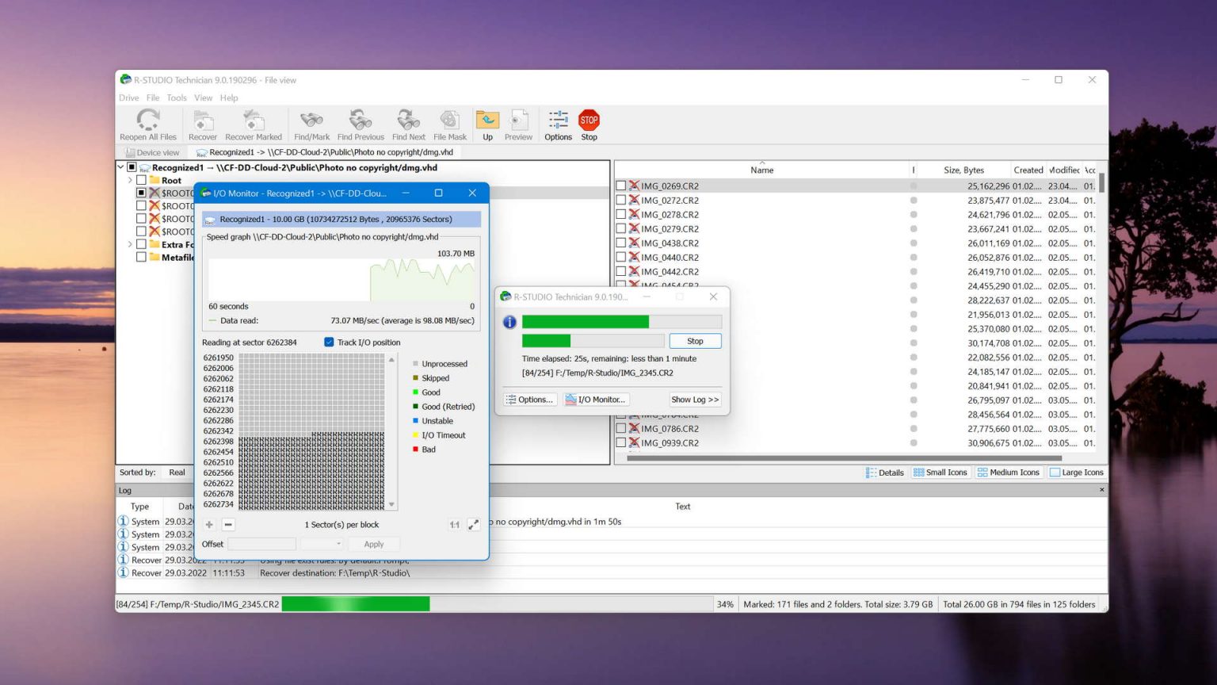
Task: Open the Drive menu
Action: 128,98
